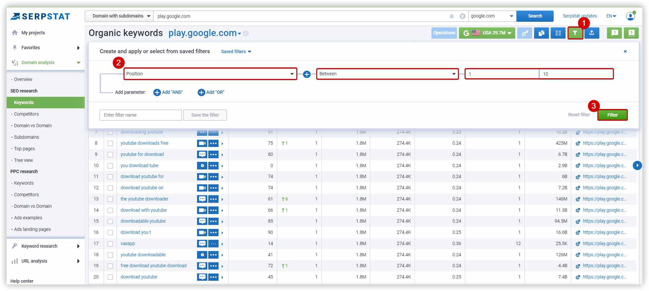The height and width of the screenshot is (291, 649).
Task: Click the blue Search button
Action: (x=535, y=16)
